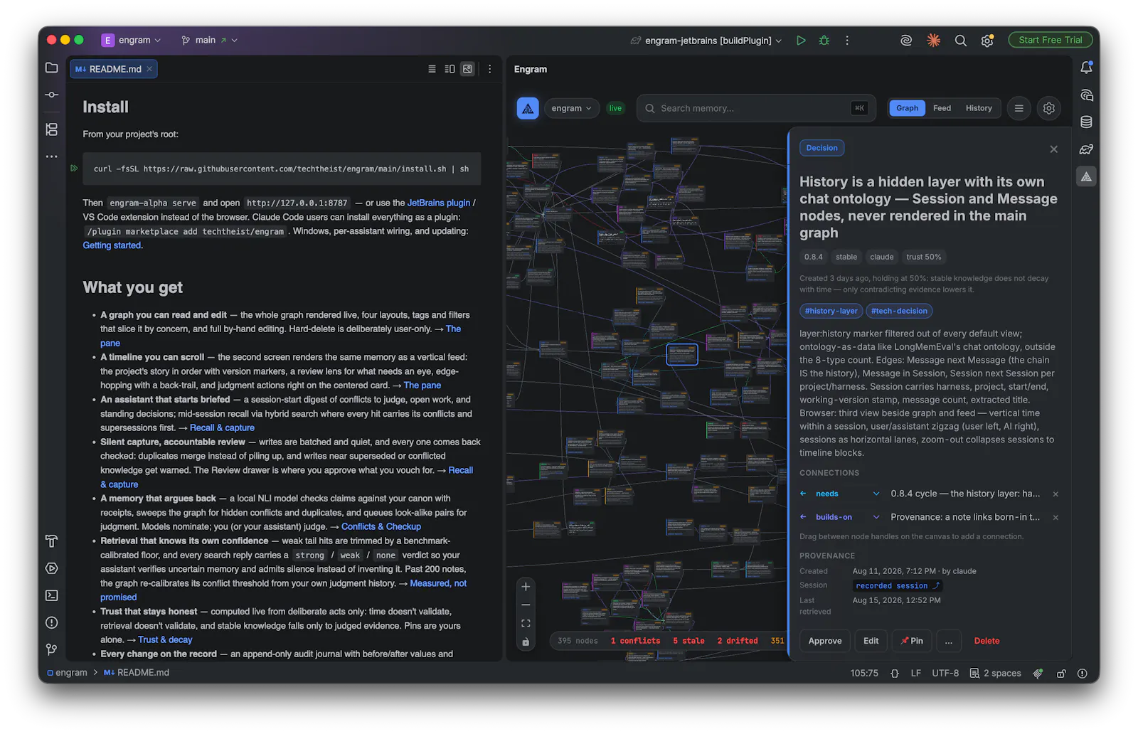Delete the decision node
The image size is (1138, 734).
987,641
